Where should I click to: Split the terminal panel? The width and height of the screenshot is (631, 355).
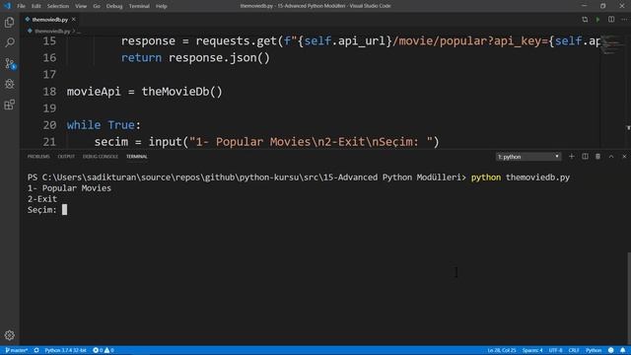tap(585, 156)
